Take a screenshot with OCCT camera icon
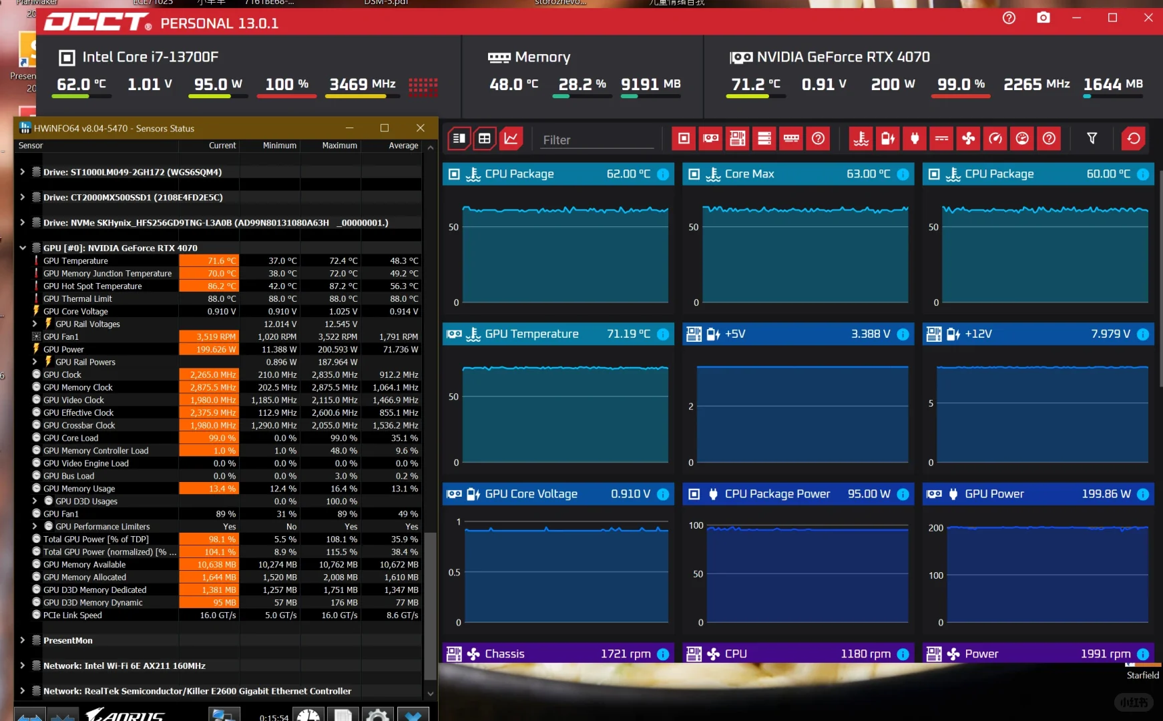 tap(1043, 17)
